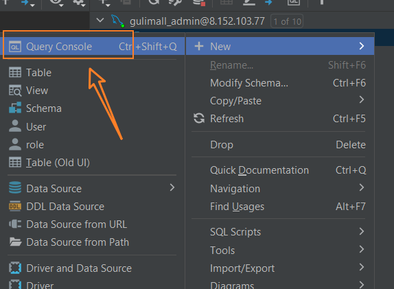The width and height of the screenshot is (394, 289).
Task: Expand the Copy/Paste submenu arrow
Action: pos(362,100)
